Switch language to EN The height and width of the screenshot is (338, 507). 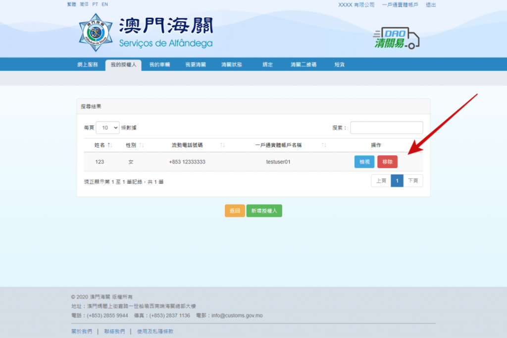(x=104, y=4)
